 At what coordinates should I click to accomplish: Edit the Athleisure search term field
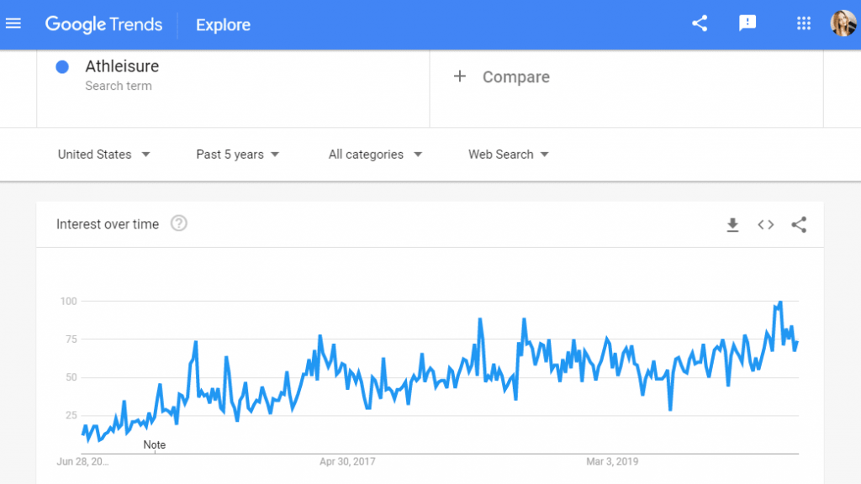coord(233,76)
